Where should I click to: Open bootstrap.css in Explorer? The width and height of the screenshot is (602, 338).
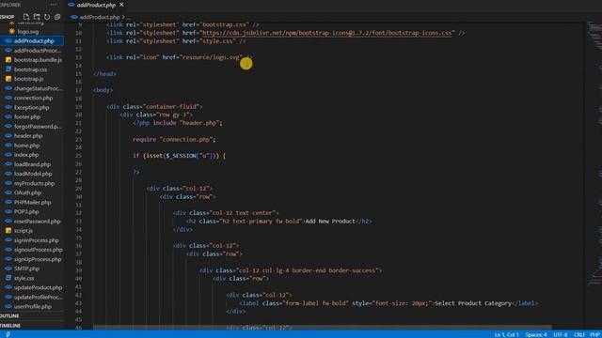pyautogui.click(x=30, y=69)
